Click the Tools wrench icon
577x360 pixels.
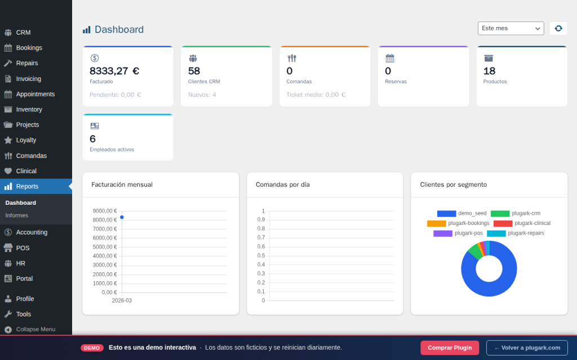pos(8,314)
